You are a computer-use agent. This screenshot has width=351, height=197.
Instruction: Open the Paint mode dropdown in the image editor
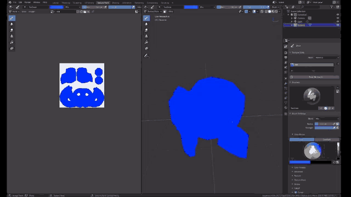pos(14,11)
